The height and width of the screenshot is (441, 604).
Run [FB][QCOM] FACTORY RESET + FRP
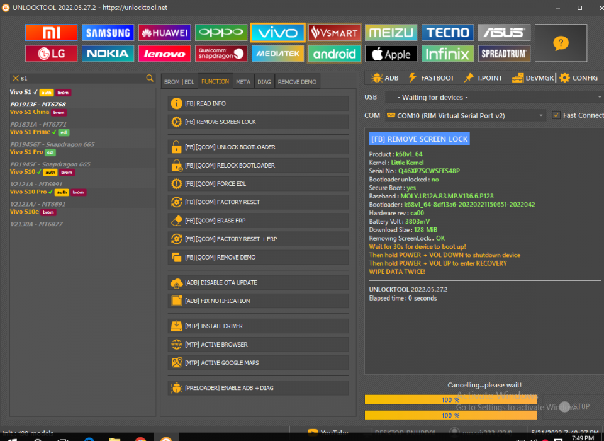click(x=258, y=239)
